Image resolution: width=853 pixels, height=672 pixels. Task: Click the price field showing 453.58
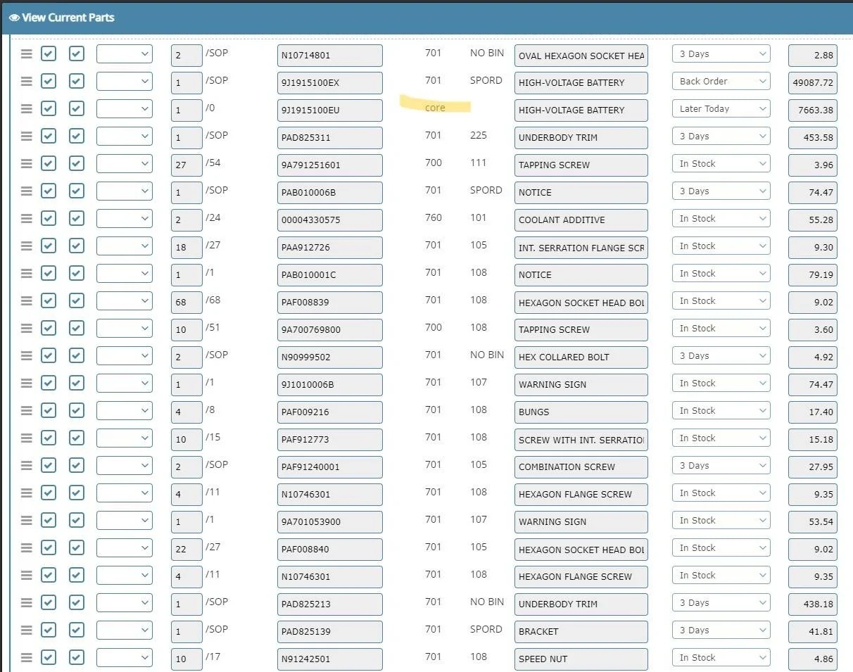(x=813, y=138)
